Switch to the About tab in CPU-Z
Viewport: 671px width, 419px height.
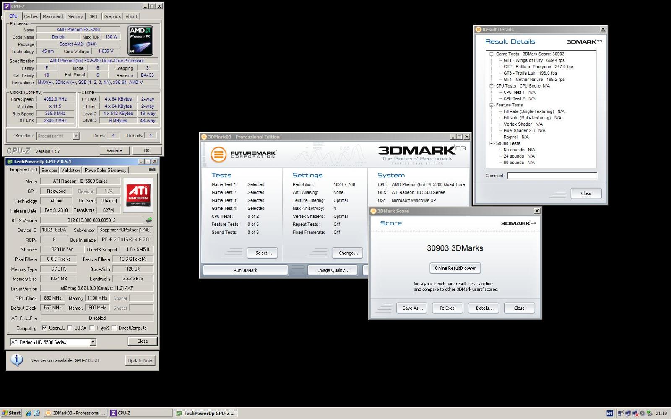[x=131, y=16]
